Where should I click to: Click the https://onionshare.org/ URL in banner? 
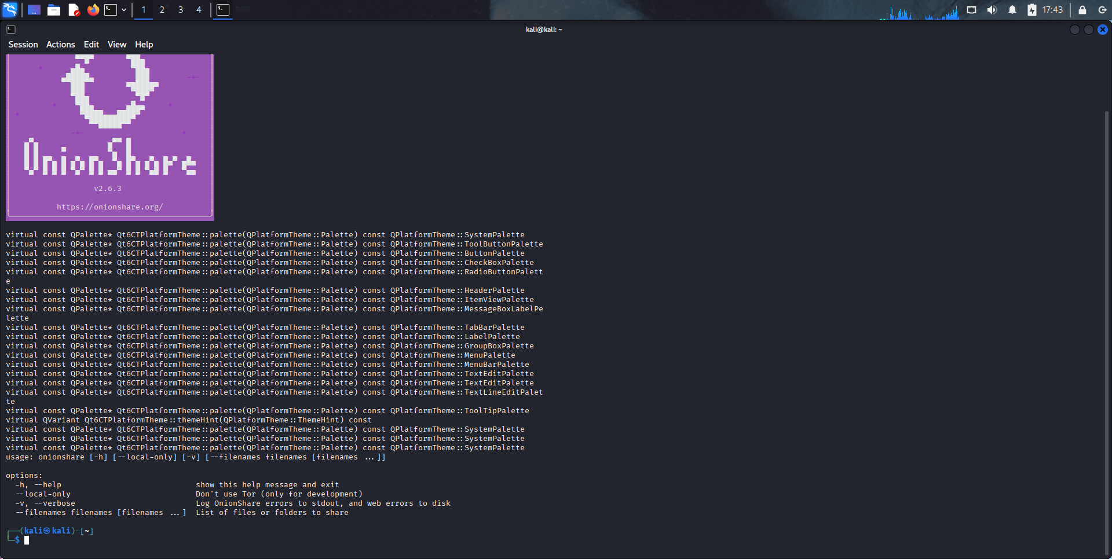click(x=110, y=207)
